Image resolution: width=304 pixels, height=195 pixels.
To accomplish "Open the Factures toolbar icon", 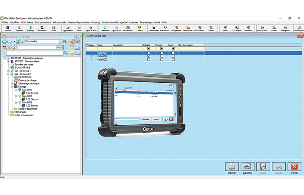I will [x=139, y=29].
